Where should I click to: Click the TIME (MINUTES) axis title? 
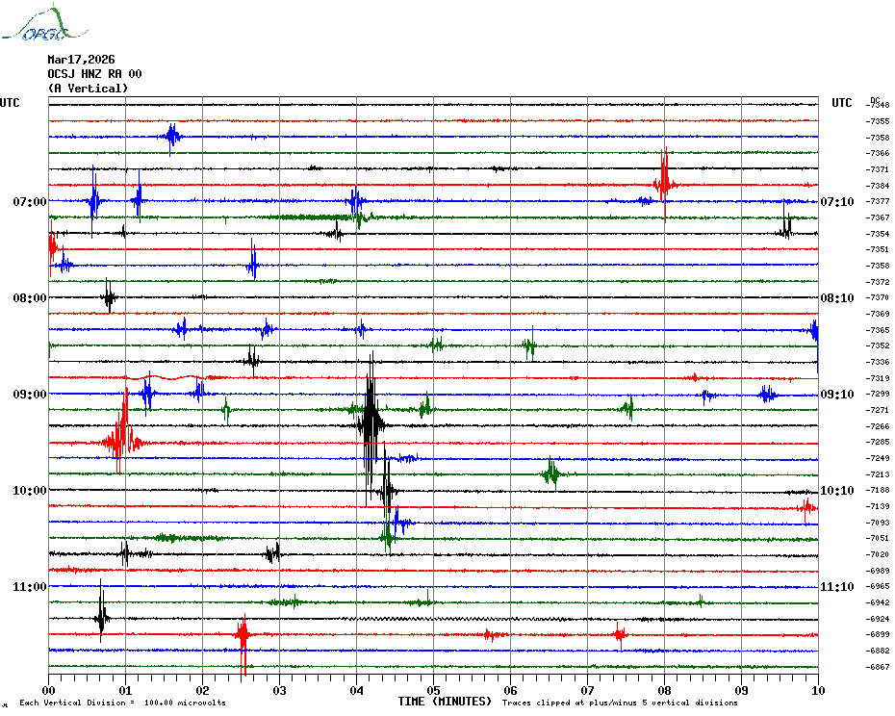click(444, 703)
